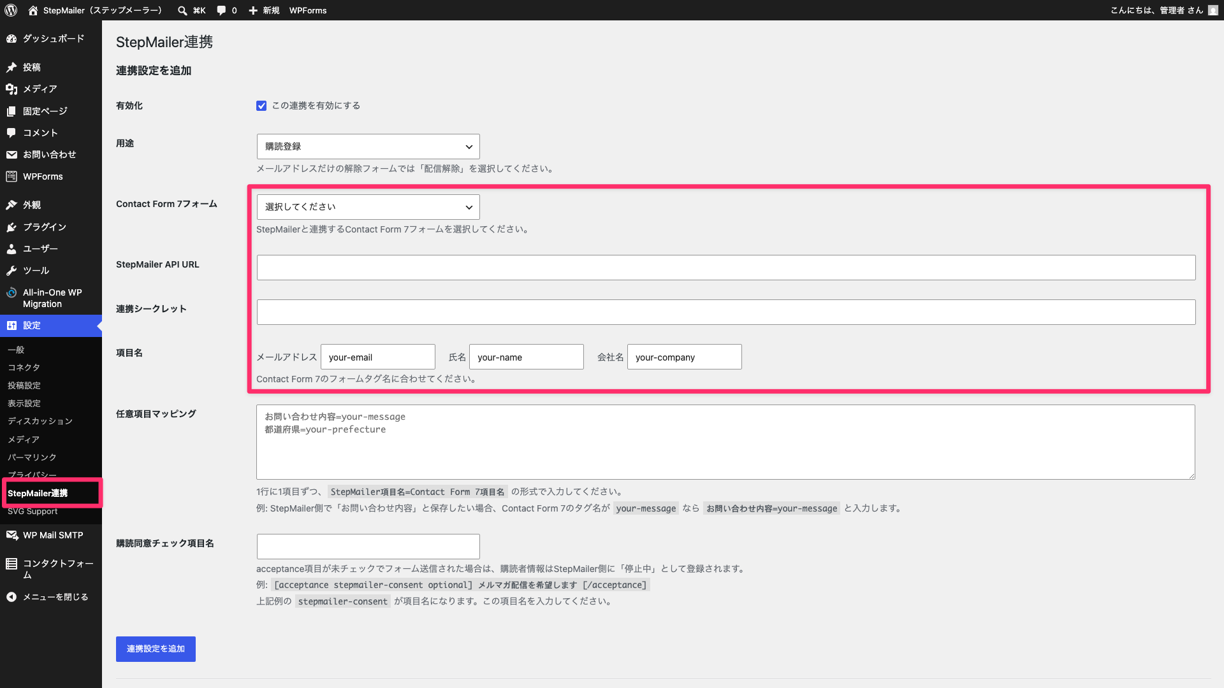Open the 表示設定 submenu item
The height and width of the screenshot is (688, 1224).
[x=24, y=403]
